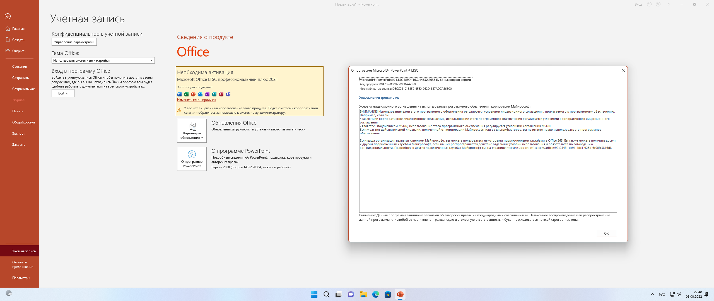This screenshot has width=714, height=301.
Task: Open the volume control in system tray
Action: 679,294
